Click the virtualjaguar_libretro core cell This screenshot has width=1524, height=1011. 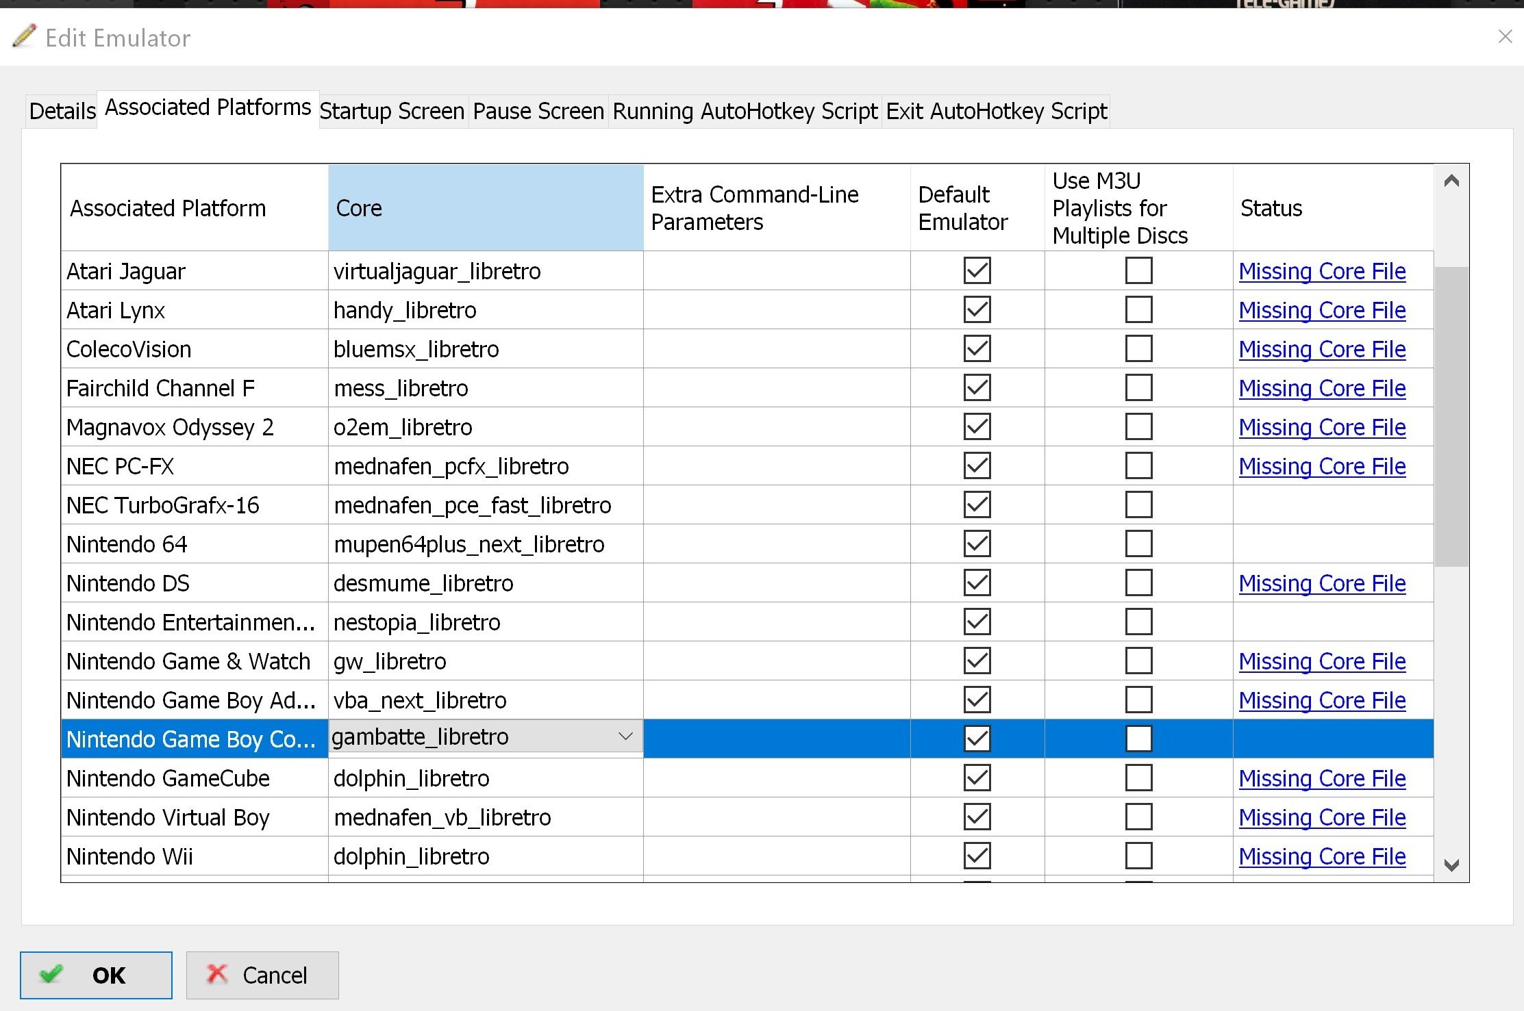click(x=486, y=271)
